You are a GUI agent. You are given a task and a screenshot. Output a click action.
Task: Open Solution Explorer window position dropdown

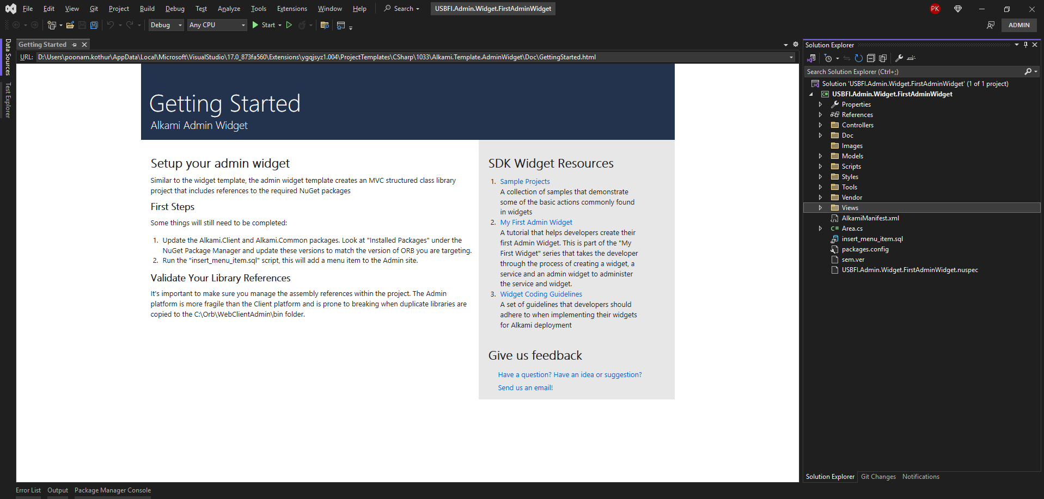(x=1017, y=45)
